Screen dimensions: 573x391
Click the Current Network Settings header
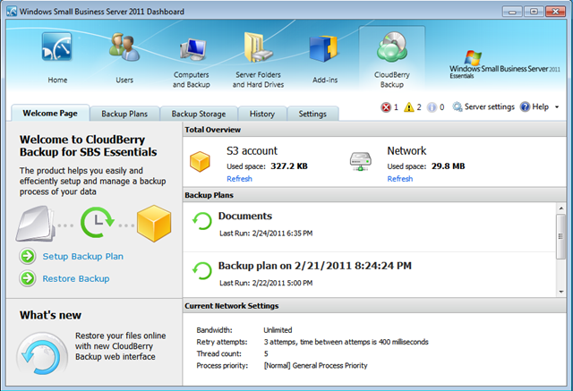coord(374,306)
